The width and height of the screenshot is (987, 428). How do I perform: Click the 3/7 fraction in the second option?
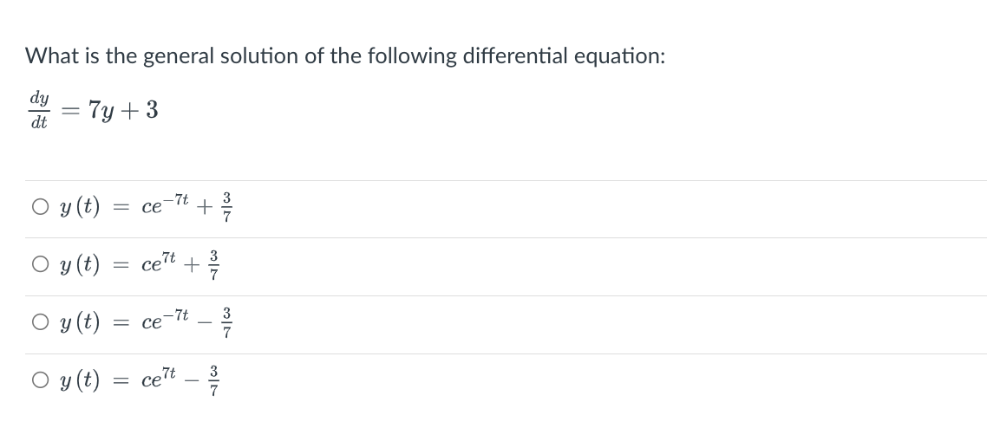213,265
